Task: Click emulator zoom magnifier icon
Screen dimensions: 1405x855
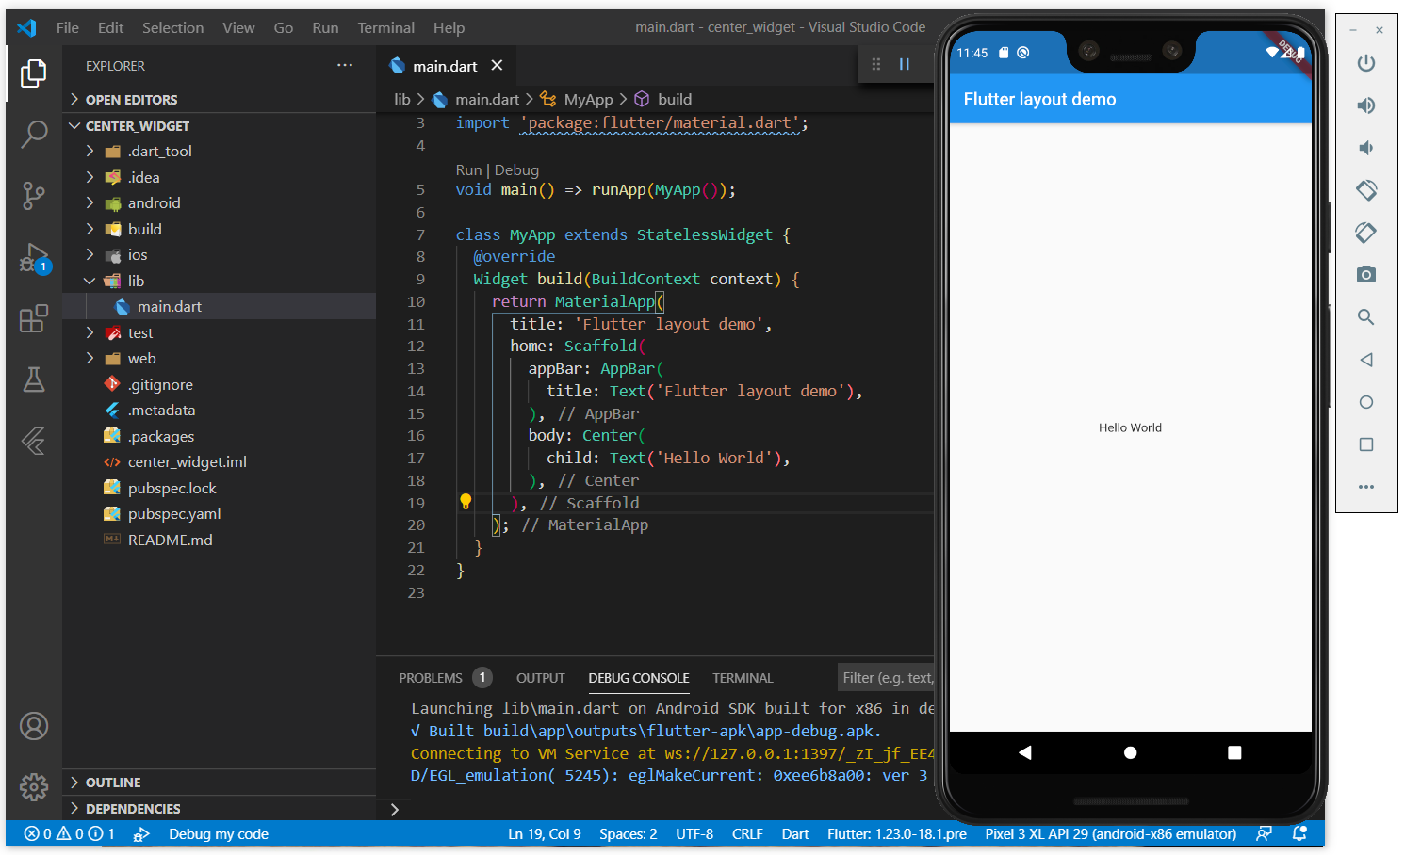Action: coord(1366,317)
